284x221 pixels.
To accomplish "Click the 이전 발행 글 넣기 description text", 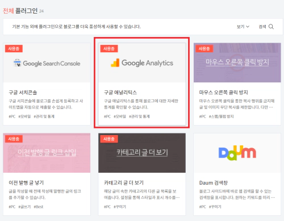I will (x=45, y=194).
